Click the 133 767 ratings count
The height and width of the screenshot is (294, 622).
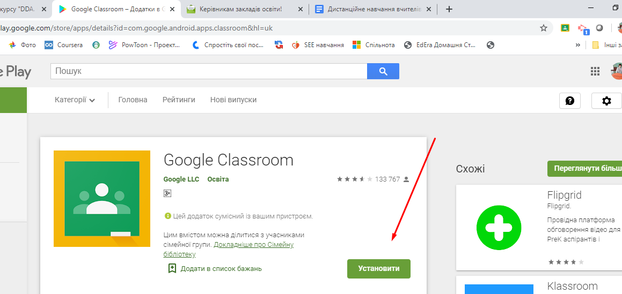click(x=387, y=179)
